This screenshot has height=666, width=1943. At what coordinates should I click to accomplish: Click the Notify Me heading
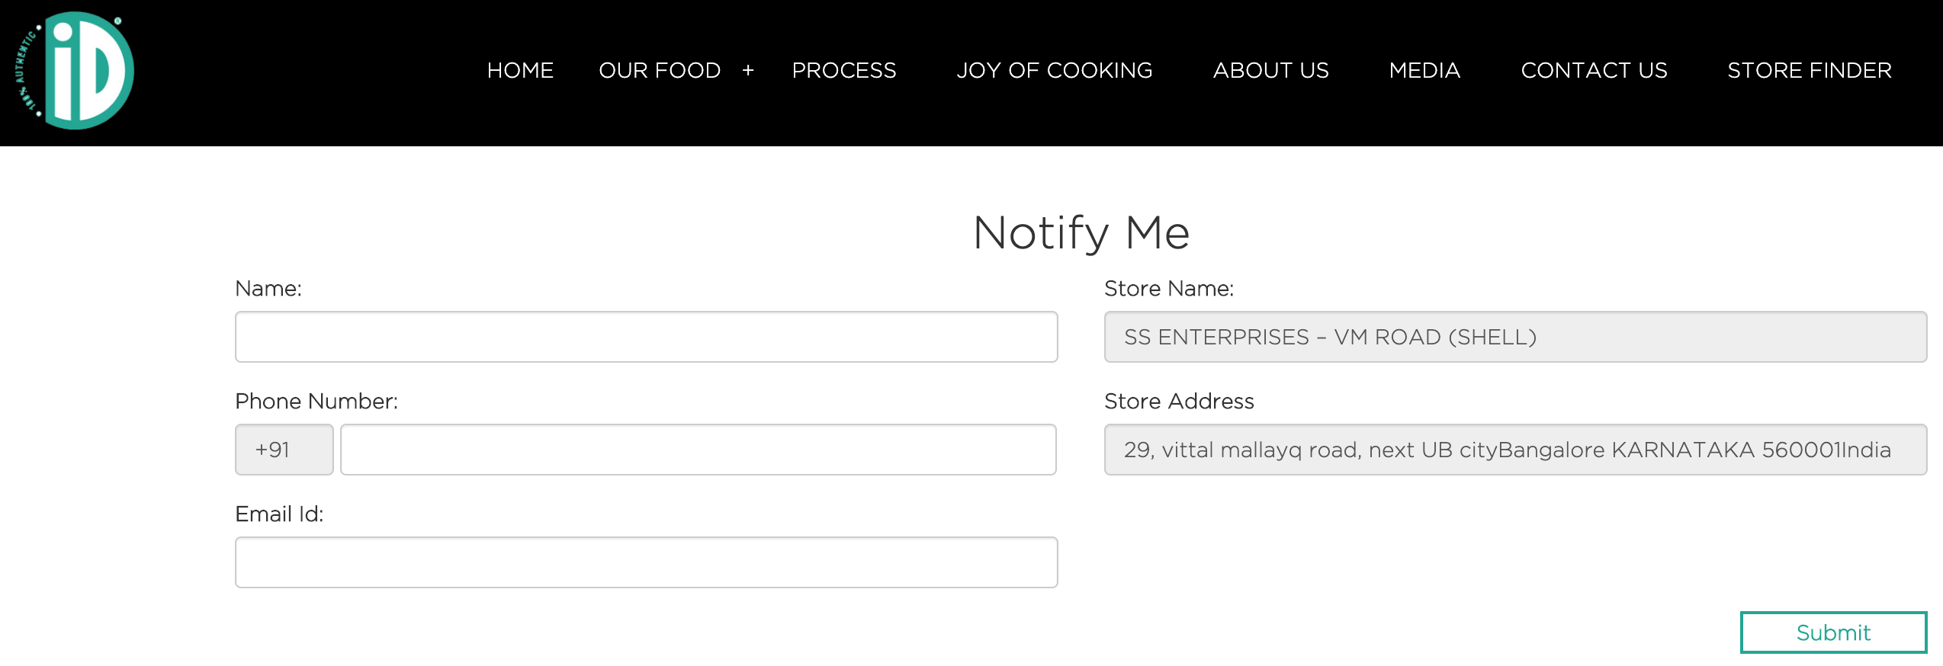click(x=1081, y=232)
